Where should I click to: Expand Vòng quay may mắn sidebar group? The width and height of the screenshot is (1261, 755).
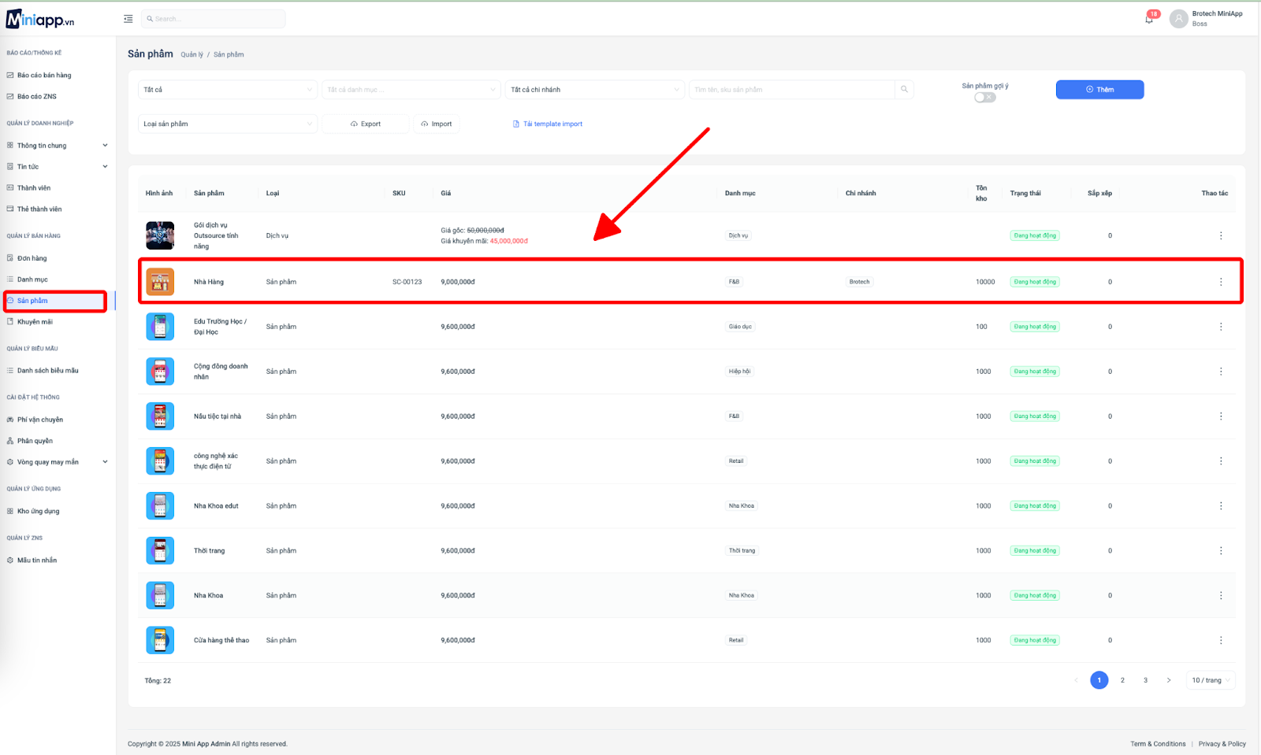point(57,462)
